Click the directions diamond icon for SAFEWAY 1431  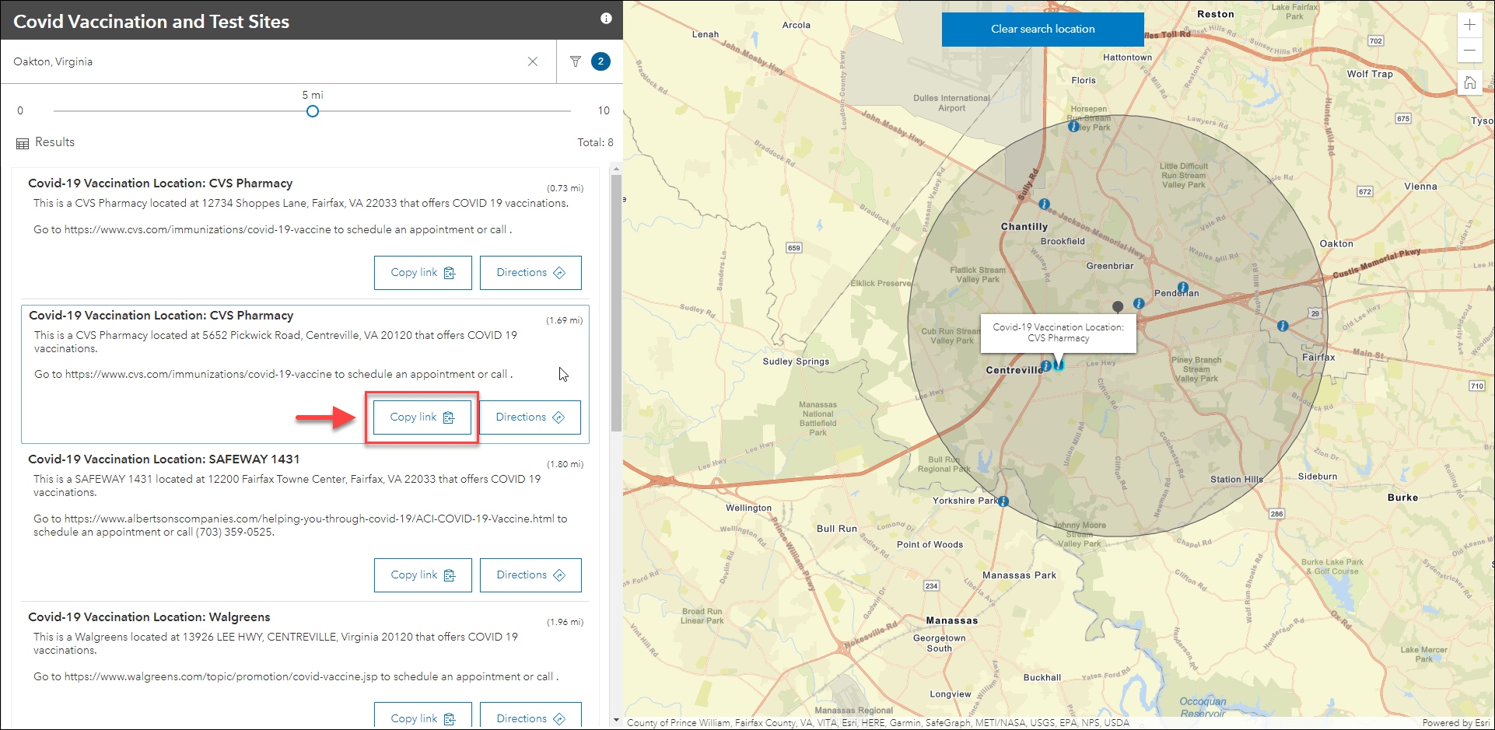559,575
